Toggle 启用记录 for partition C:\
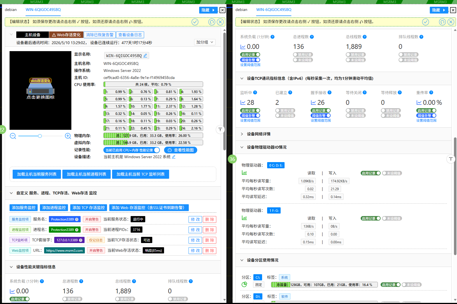 [391, 285]
